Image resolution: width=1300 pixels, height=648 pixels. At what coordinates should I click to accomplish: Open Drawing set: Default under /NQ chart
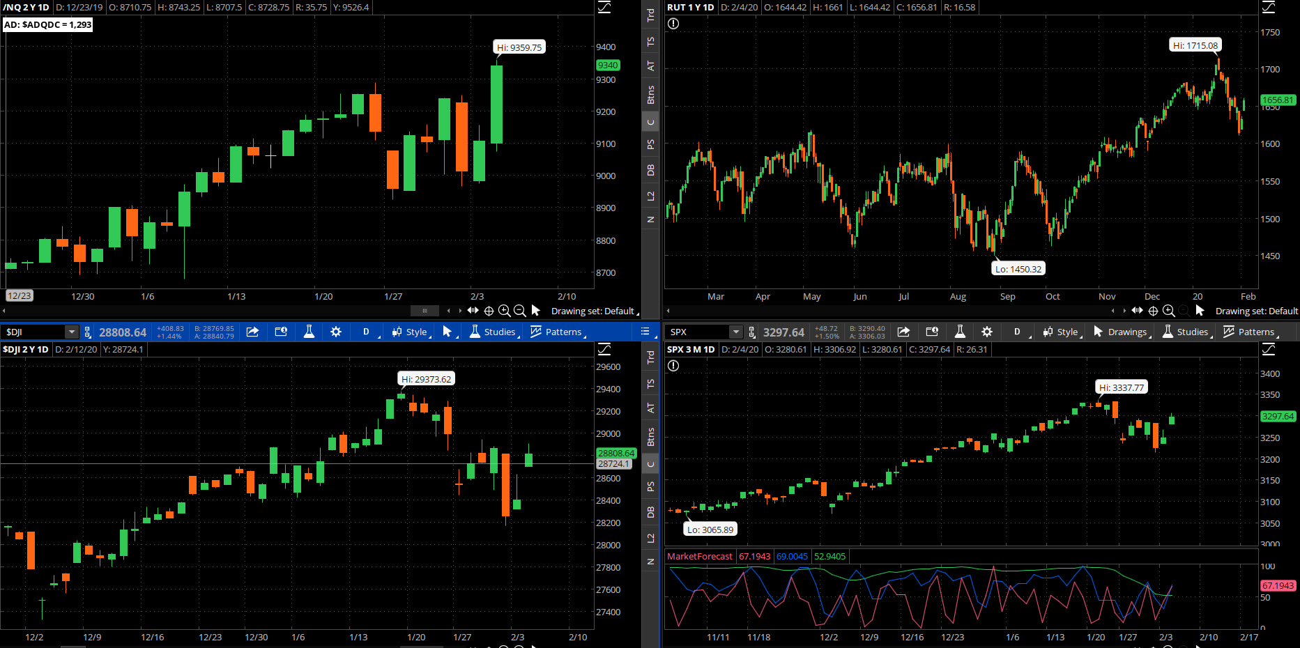click(595, 311)
